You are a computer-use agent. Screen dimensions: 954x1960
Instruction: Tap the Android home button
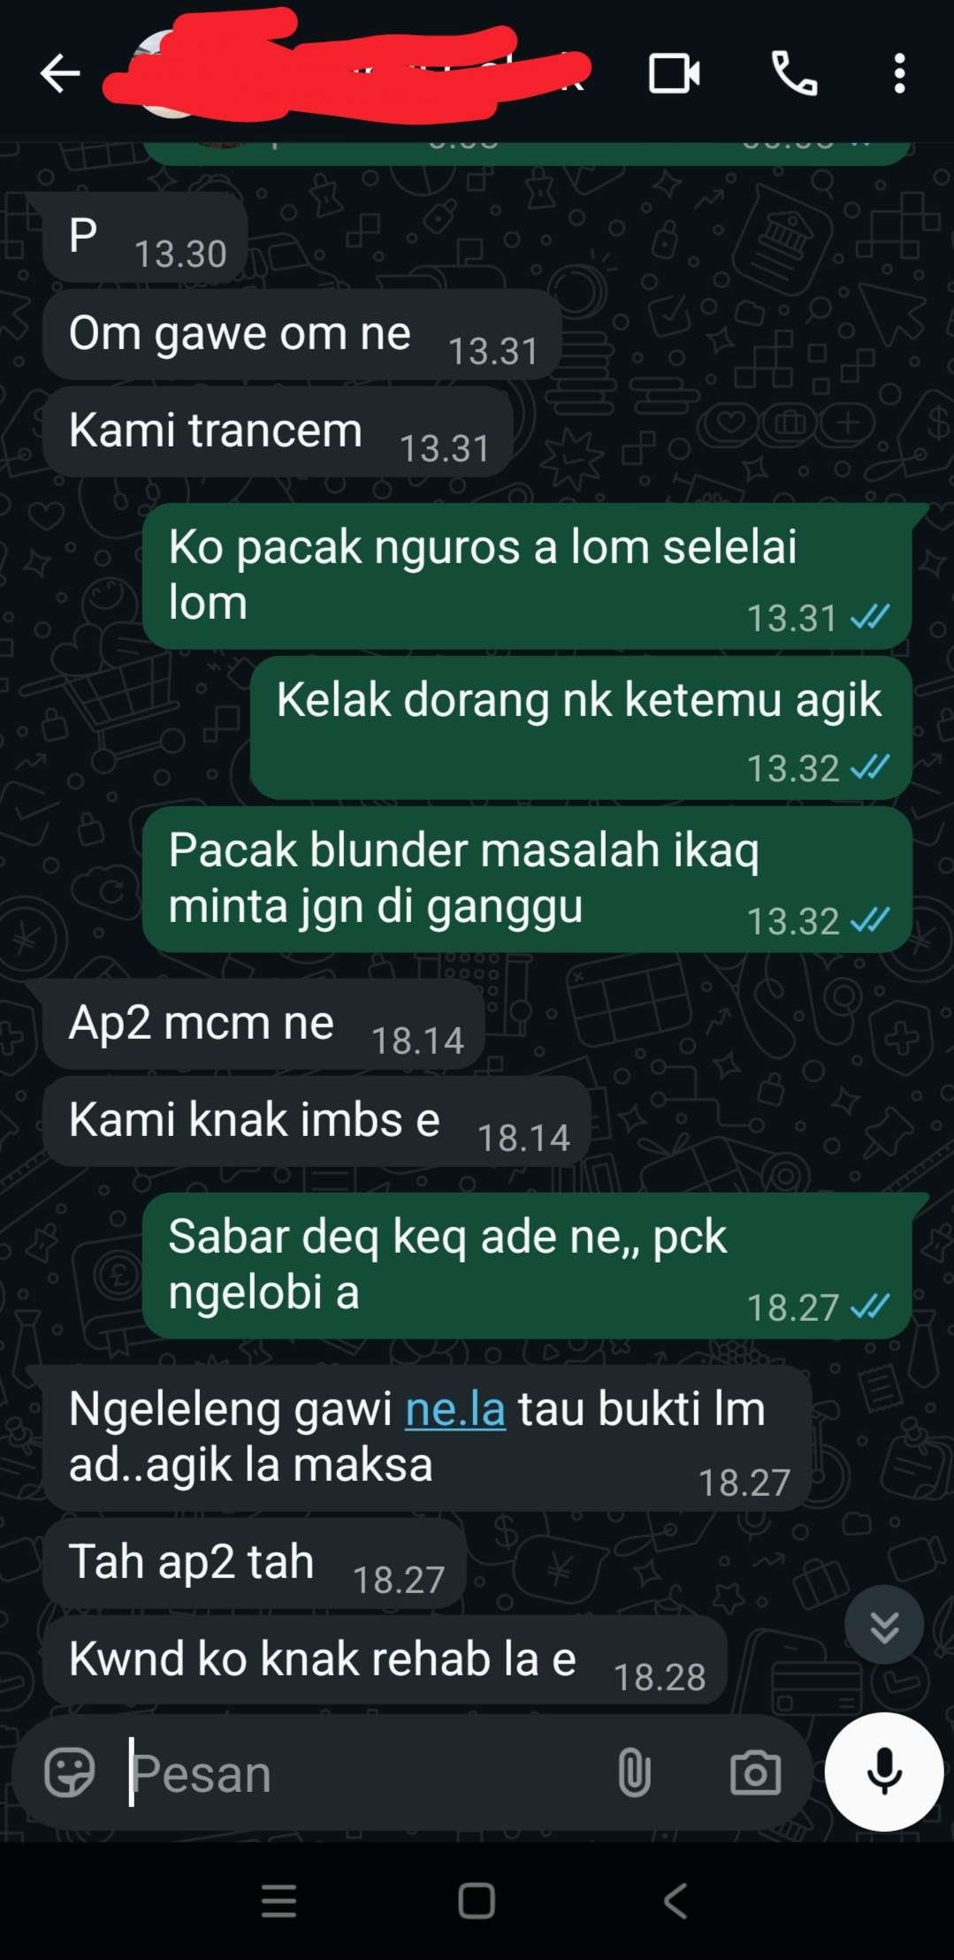[477, 1900]
